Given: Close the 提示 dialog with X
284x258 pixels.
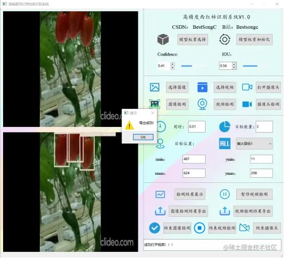Looking at the screenshot, I should pyautogui.click(x=152, y=113).
